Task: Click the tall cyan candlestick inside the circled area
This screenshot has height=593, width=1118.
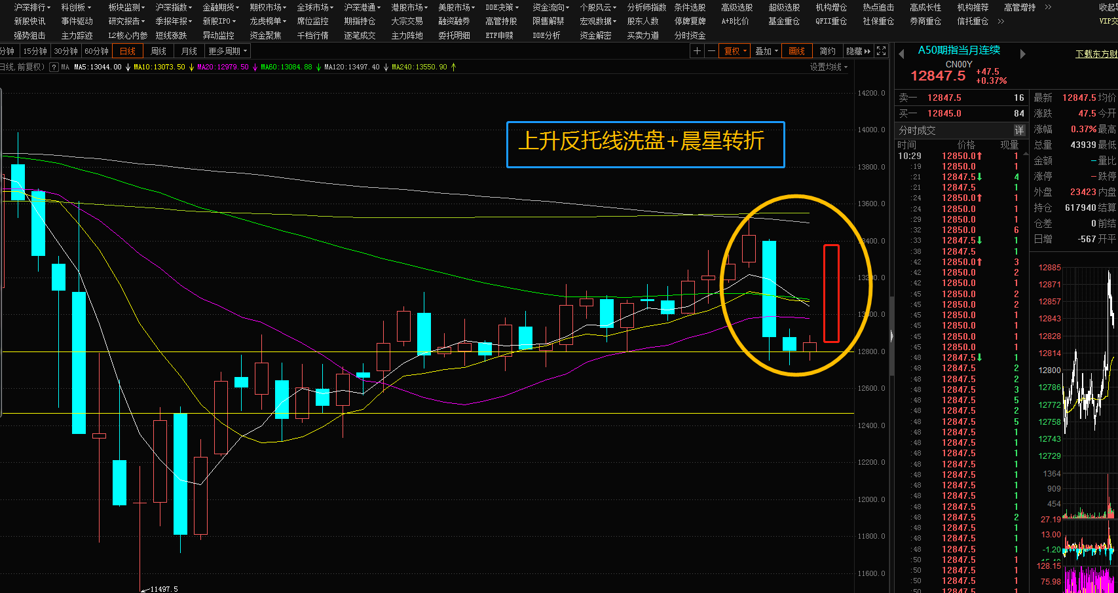Action: [x=769, y=289]
